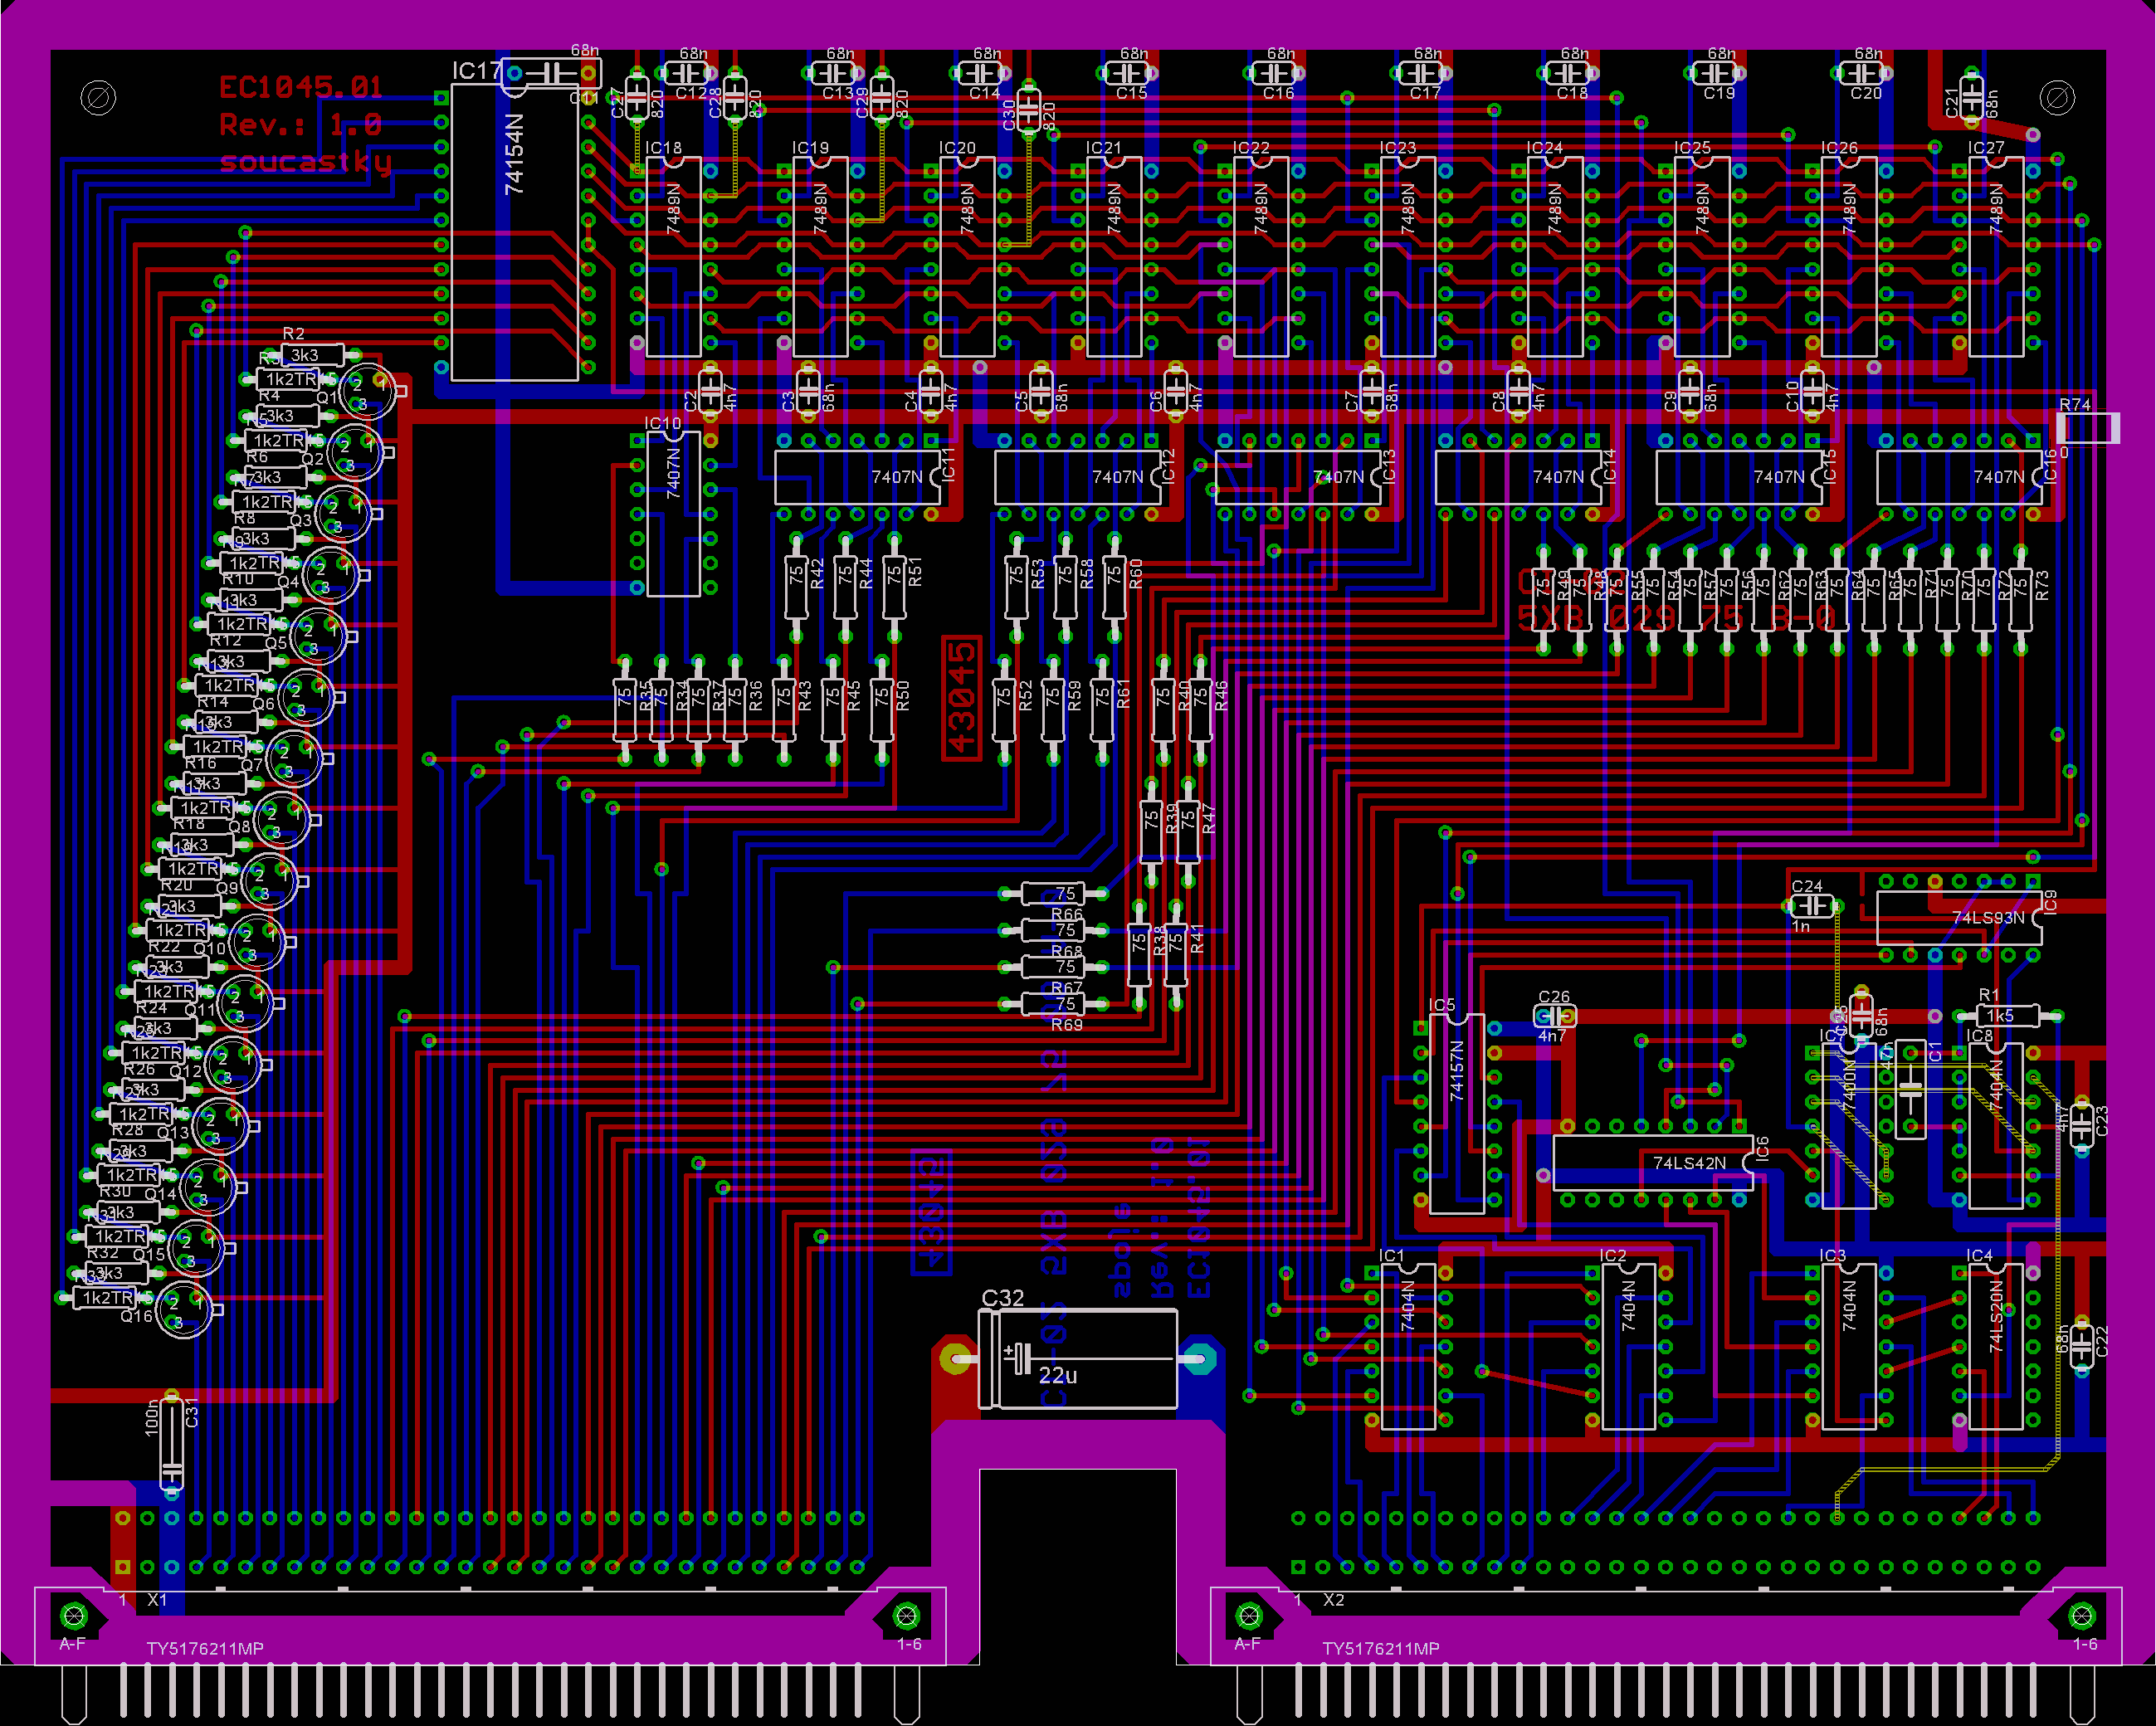
Task: Click the 7489N chip labeled IC27
Action: [x=1996, y=256]
